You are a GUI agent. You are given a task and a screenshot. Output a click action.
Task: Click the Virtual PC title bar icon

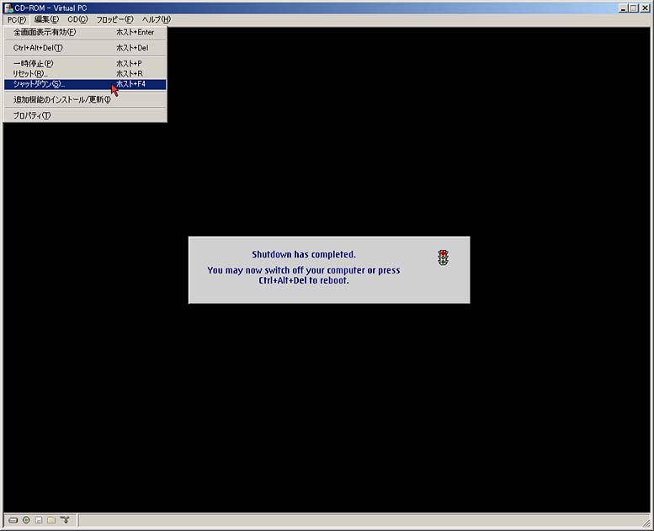8,8
